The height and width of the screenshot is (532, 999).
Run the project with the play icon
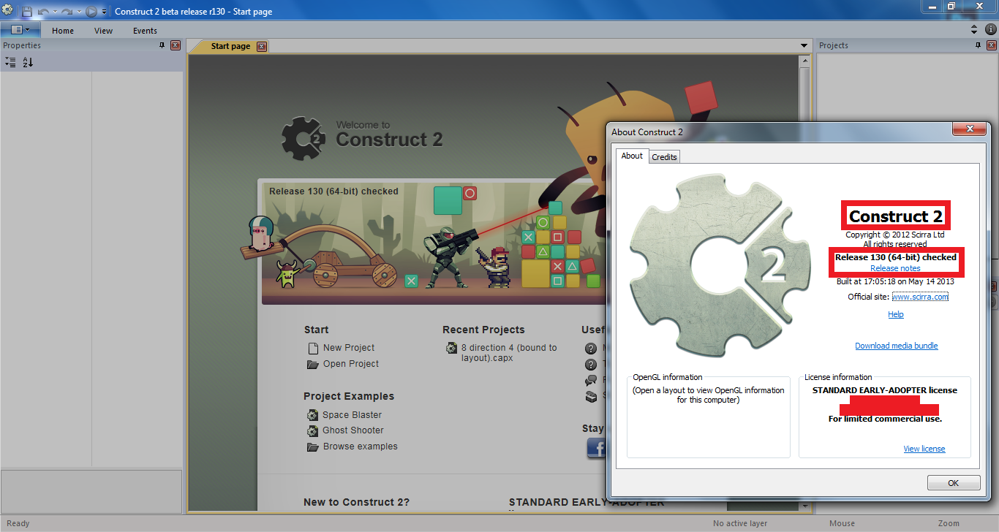[x=91, y=11]
